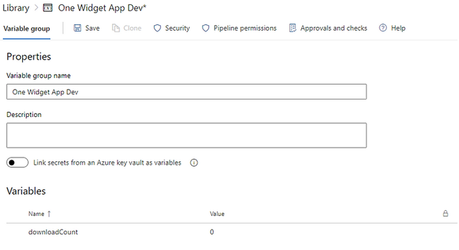Viewport: 459px width, 250px height.
Task: Click the Variables section heading
Action: [x=26, y=191]
